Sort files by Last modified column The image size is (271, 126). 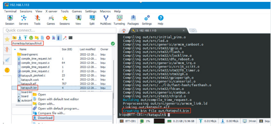88,49
